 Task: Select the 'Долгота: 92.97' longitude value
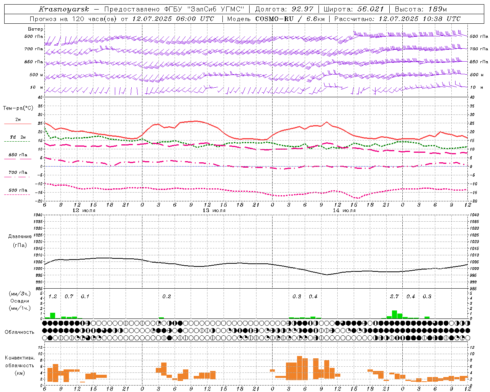coord(284,9)
